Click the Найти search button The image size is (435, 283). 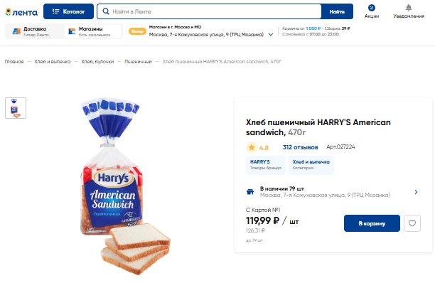[x=337, y=11]
